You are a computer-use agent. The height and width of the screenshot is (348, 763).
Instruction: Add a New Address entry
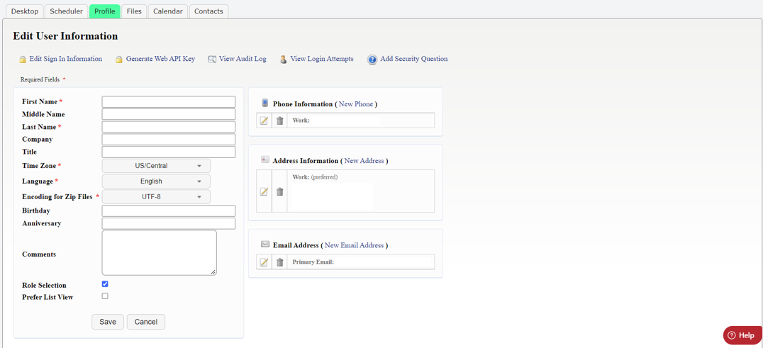click(364, 160)
